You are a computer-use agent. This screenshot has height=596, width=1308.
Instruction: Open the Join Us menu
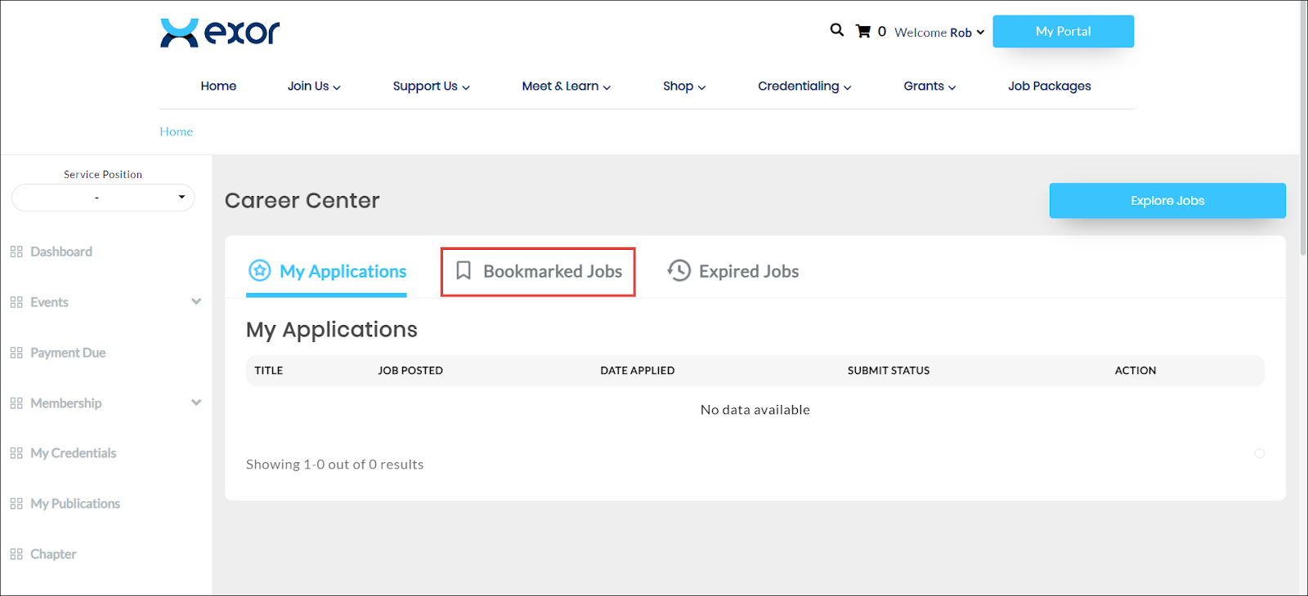[314, 87]
